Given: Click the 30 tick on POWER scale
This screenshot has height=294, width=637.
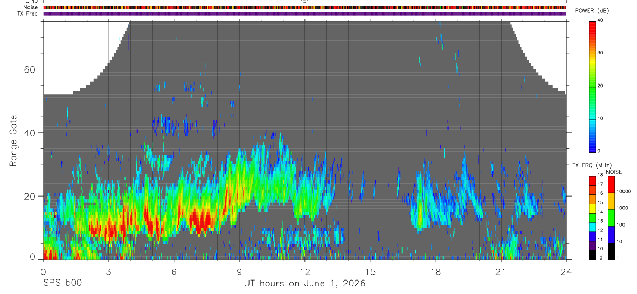Looking at the screenshot, I should [601, 53].
